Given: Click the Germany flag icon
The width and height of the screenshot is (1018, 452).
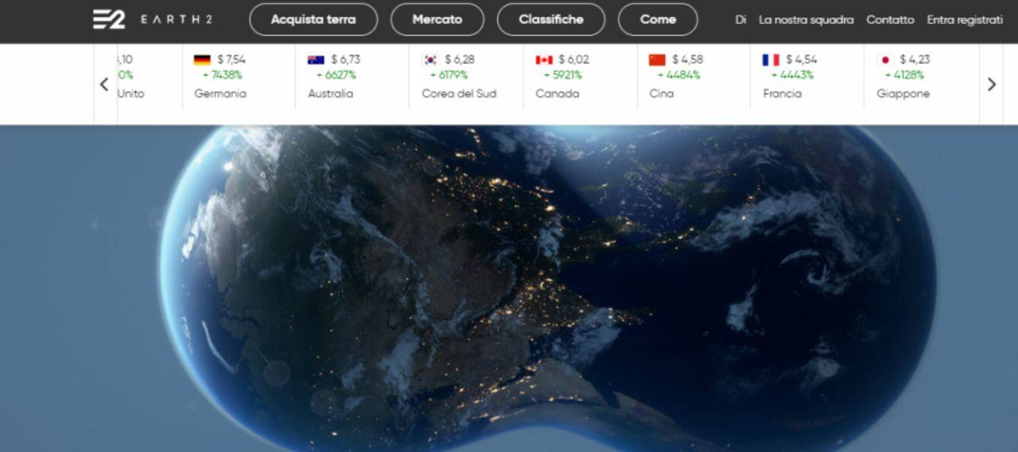Looking at the screenshot, I should point(202,60).
